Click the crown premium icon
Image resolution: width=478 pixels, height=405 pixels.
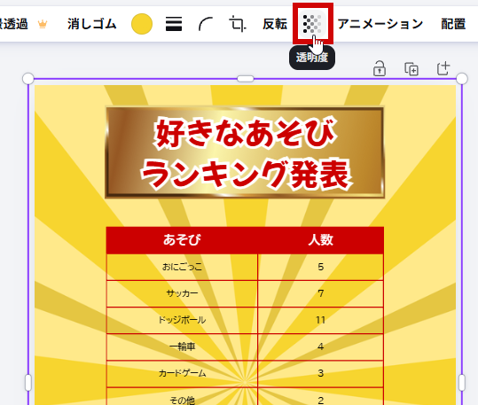(43, 24)
